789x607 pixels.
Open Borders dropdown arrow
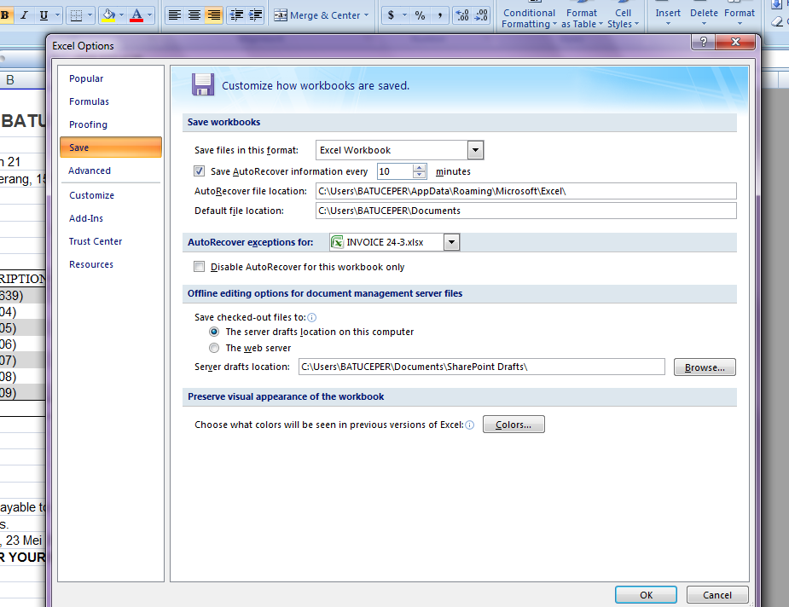[x=90, y=15]
